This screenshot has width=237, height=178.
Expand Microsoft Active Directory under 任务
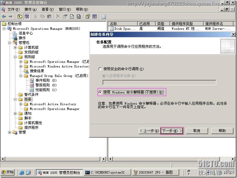(x=21, y=104)
